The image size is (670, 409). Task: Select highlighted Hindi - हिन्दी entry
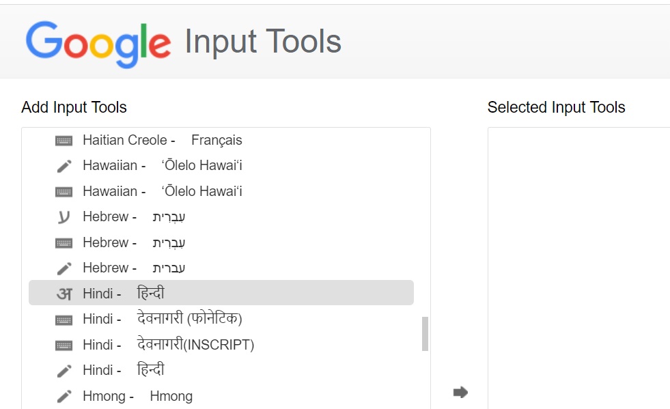click(221, 293)
